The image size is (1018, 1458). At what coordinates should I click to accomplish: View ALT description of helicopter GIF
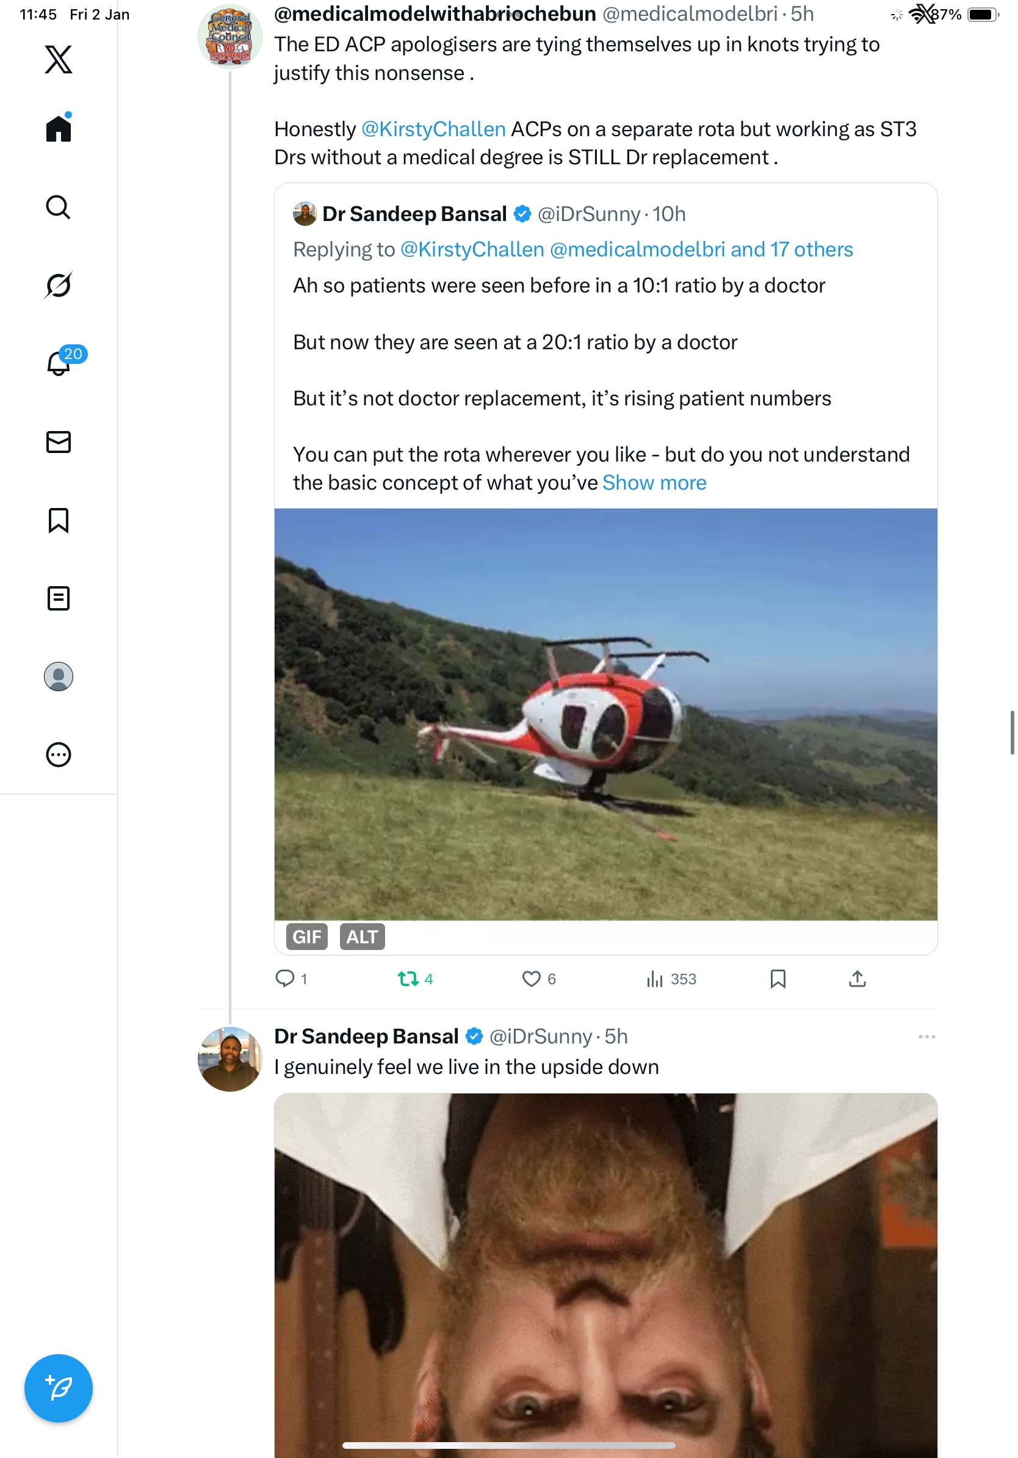click(x=362, y=937)
